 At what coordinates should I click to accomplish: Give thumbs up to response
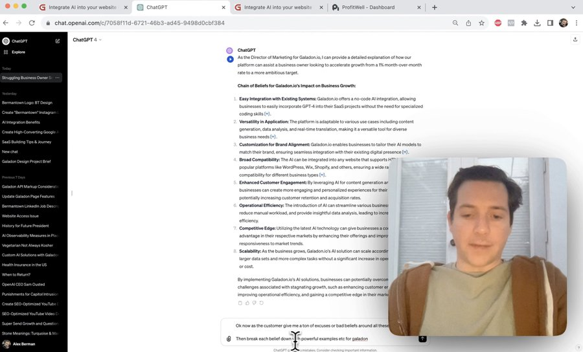(247, 303)
